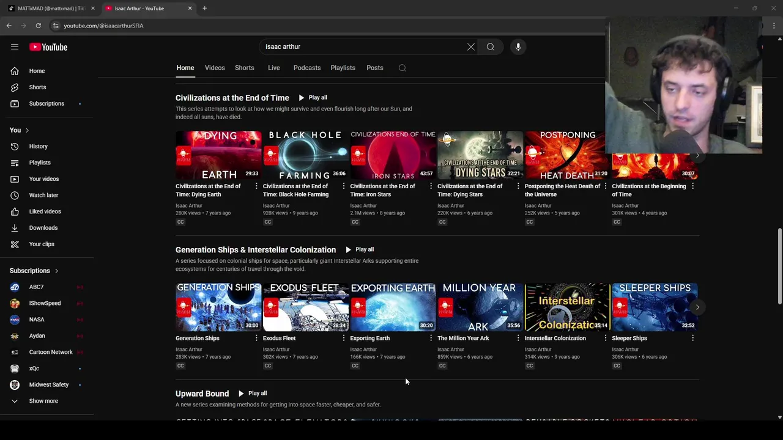The height and width of the screenshot is (440, 783).
Task: Open History in the sidebar
Action: pos(46,146)
